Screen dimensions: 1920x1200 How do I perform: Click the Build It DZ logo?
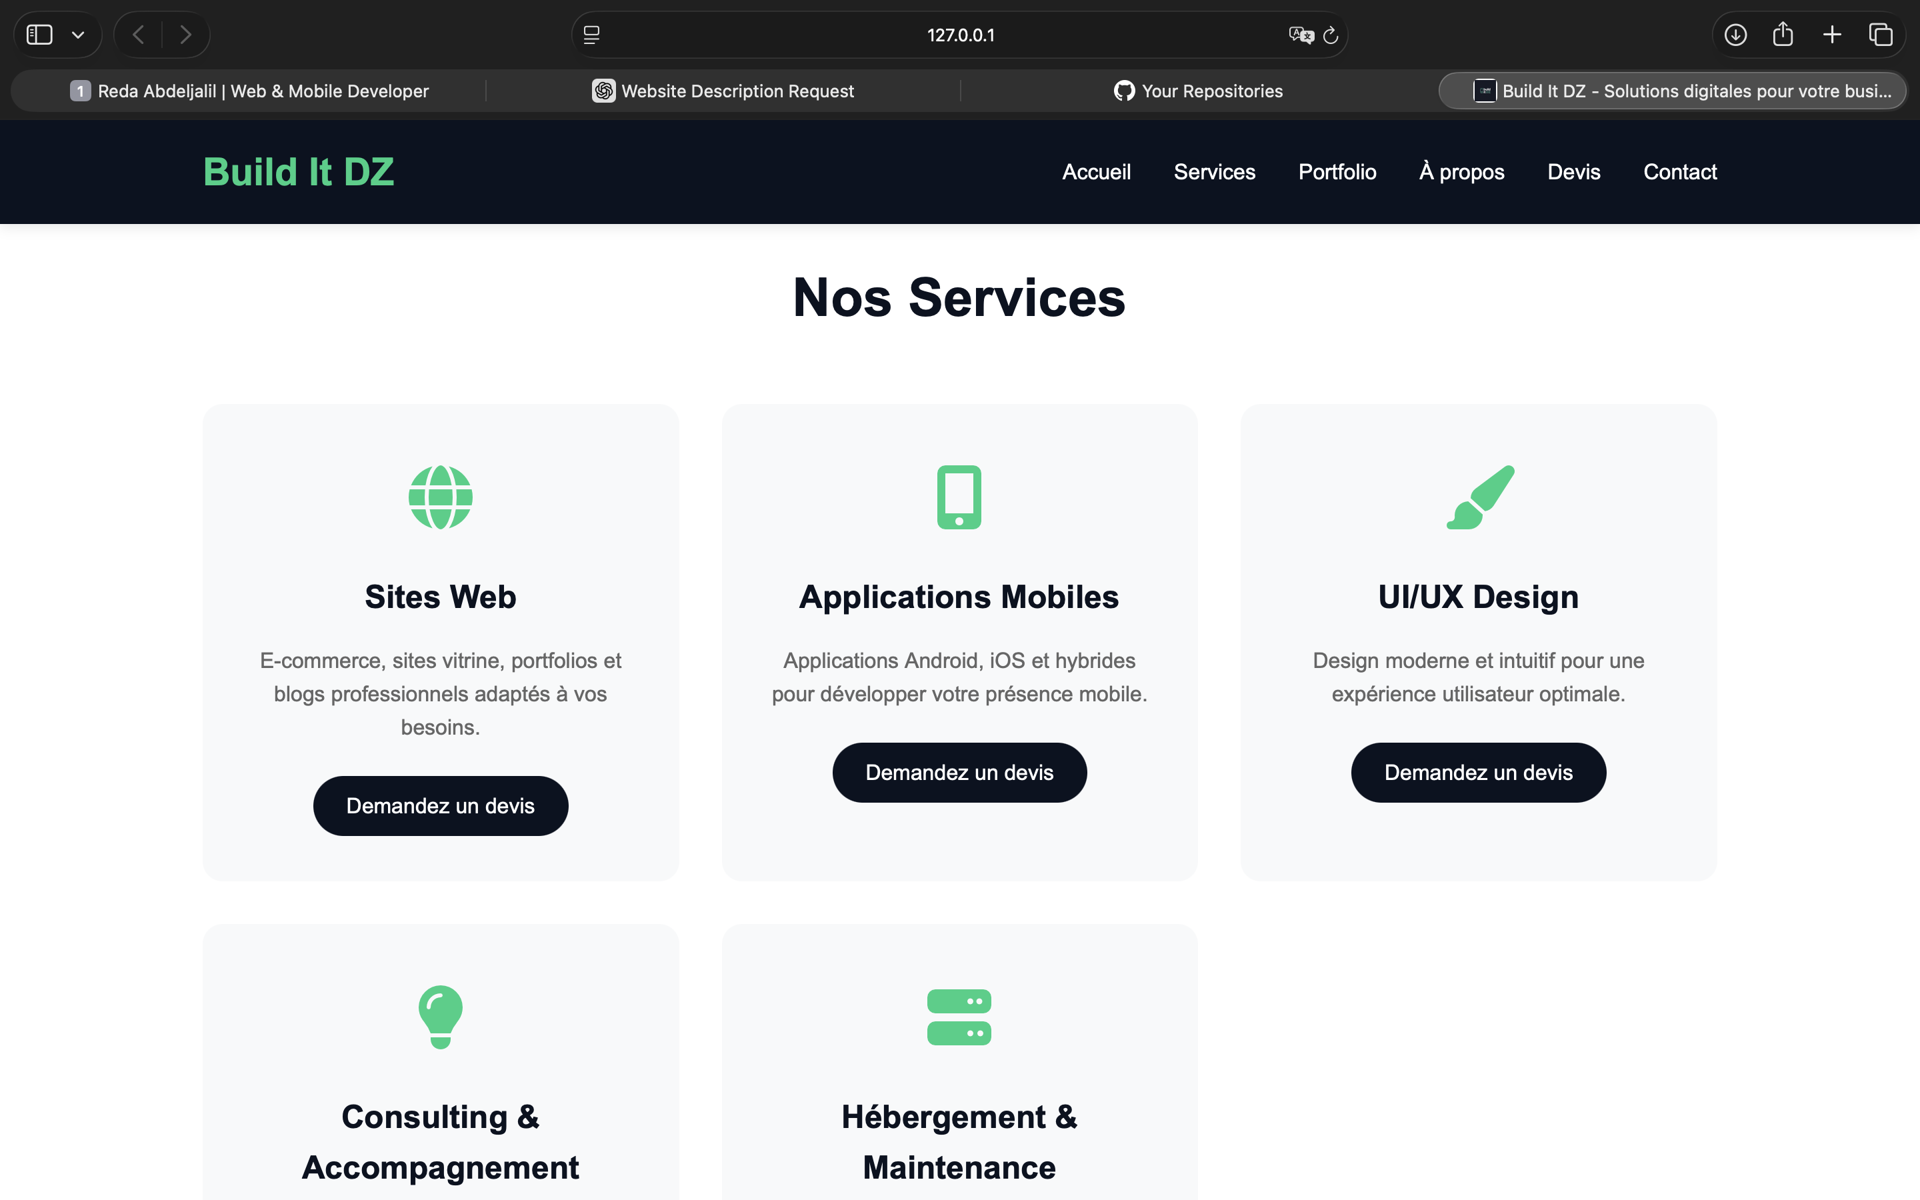click(x=298, y=172)
